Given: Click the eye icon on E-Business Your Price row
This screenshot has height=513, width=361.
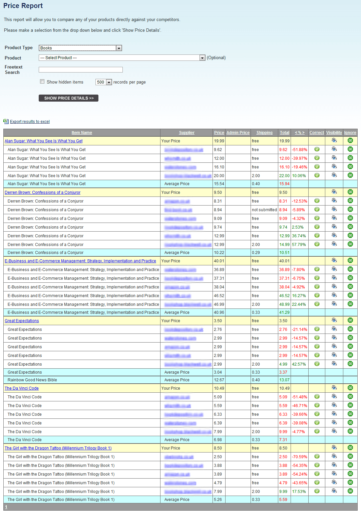Looking at the screenshot, I should click(x=334, y=260).
